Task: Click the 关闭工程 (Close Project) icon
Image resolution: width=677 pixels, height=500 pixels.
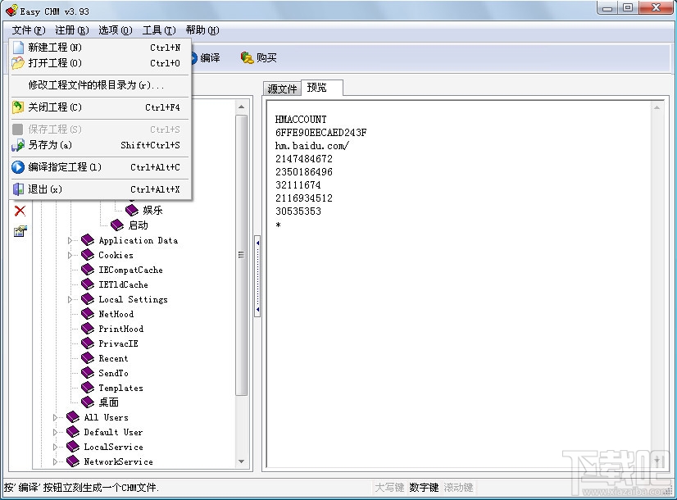Action: point(20,108)
